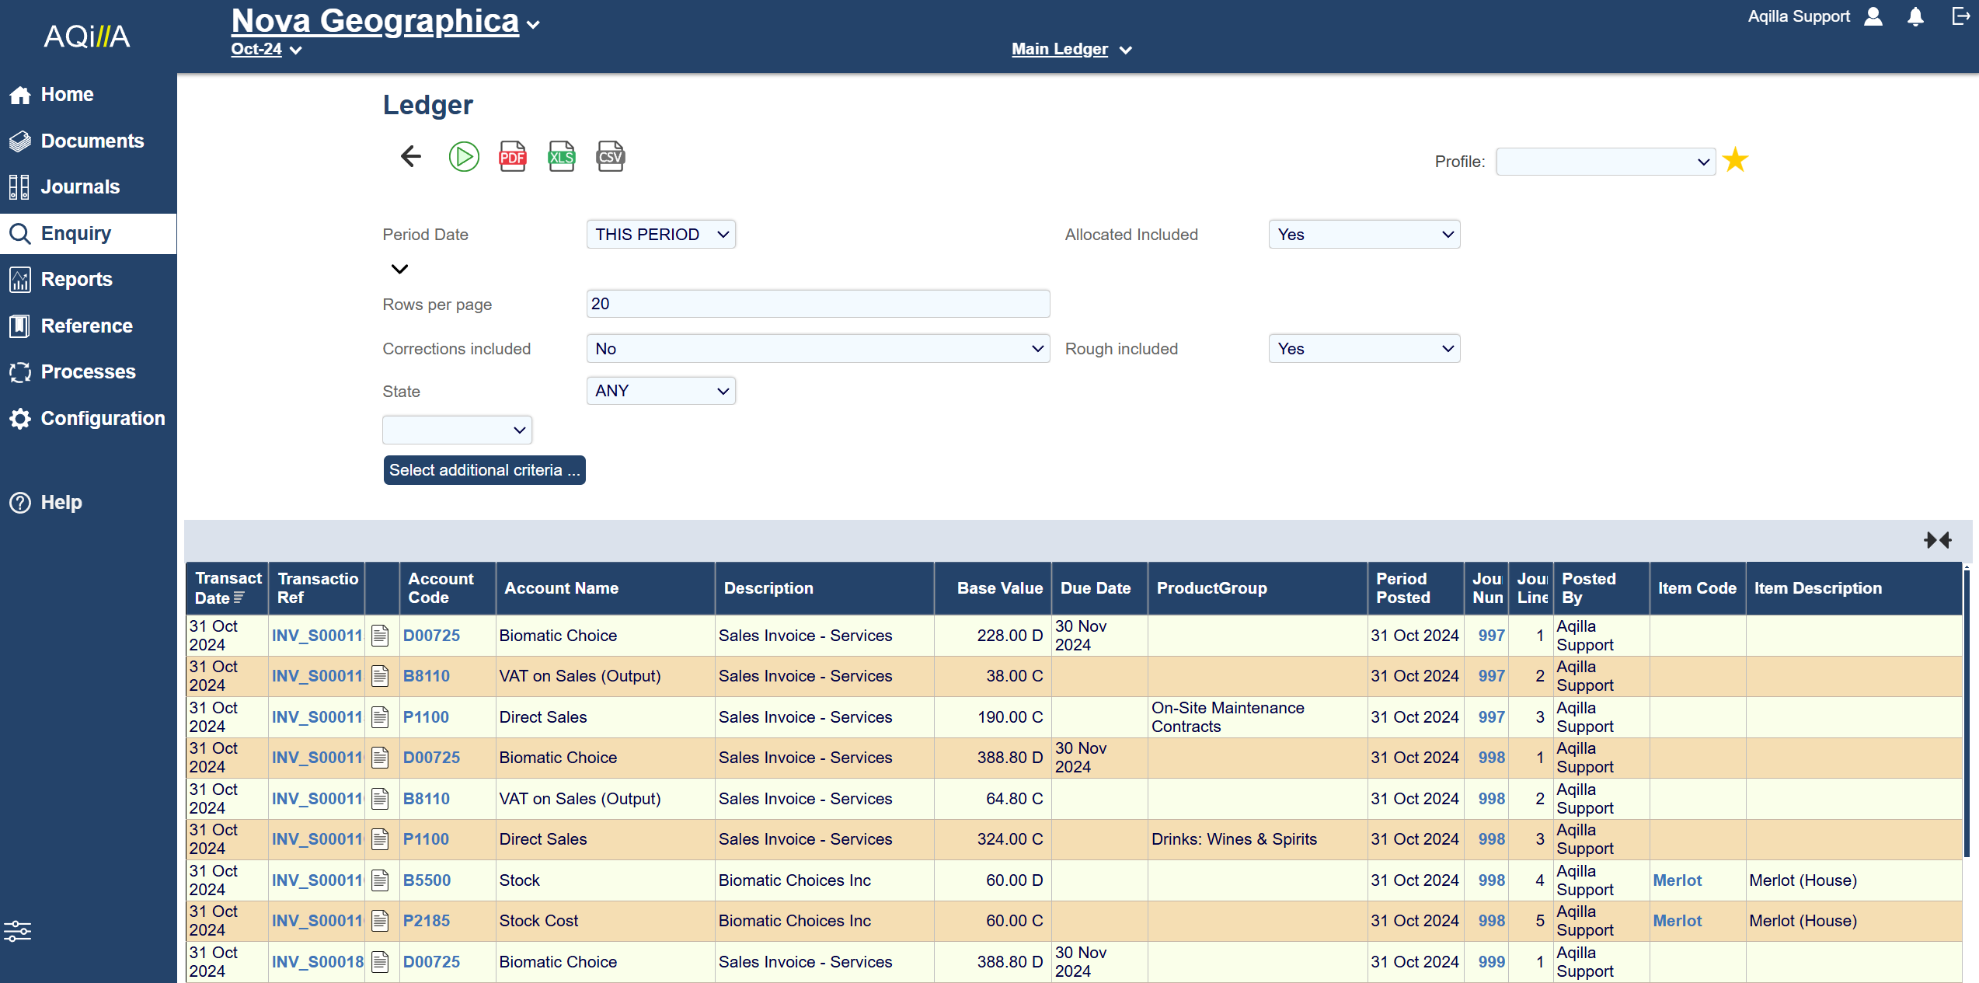The image size is (1979, 983).
Task: Save profile as favourite with yellow star
Action: (x=1735, y=161)
